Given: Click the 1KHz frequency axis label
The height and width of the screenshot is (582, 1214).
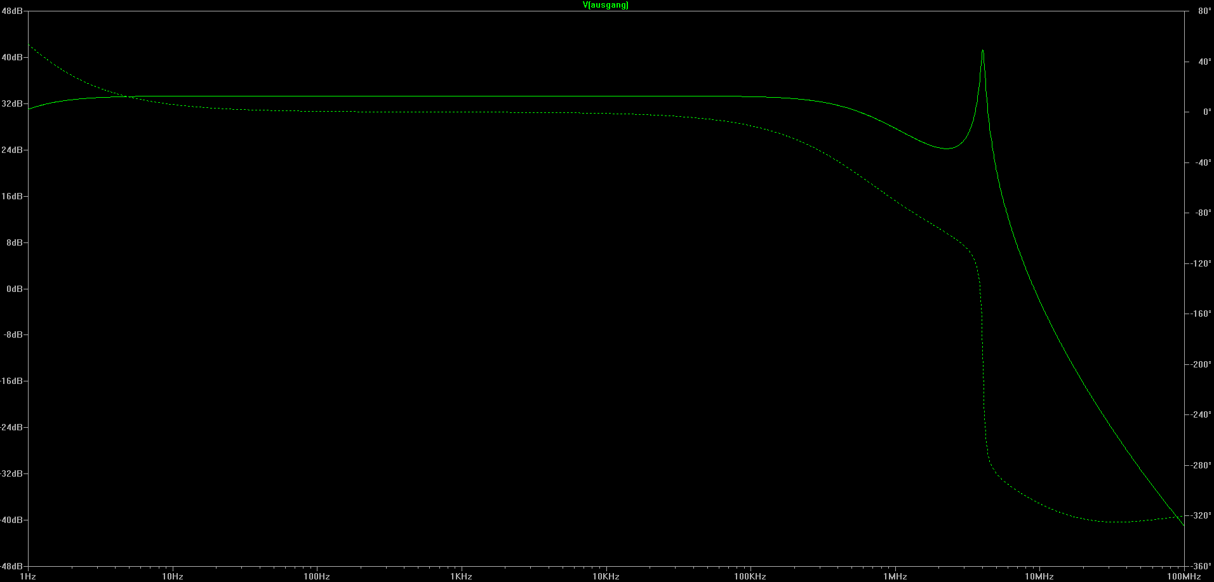Looking at the screenshot, I should click(462, 576).
